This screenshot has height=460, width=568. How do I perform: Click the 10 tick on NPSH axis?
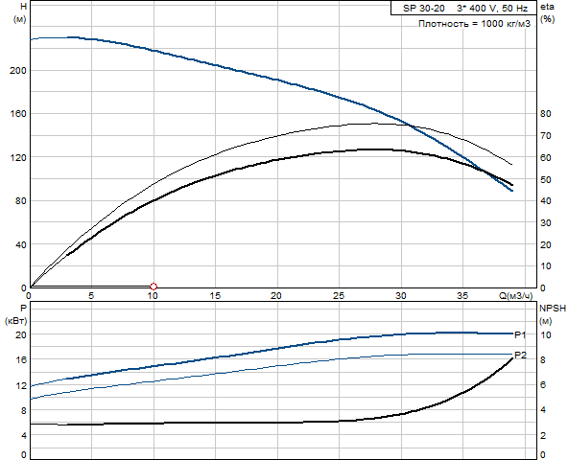point(546,335)
